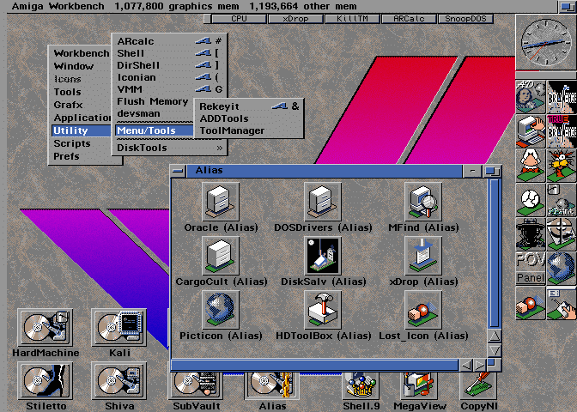Expand the DiskTools submenu arrow

tap(220, 148)
